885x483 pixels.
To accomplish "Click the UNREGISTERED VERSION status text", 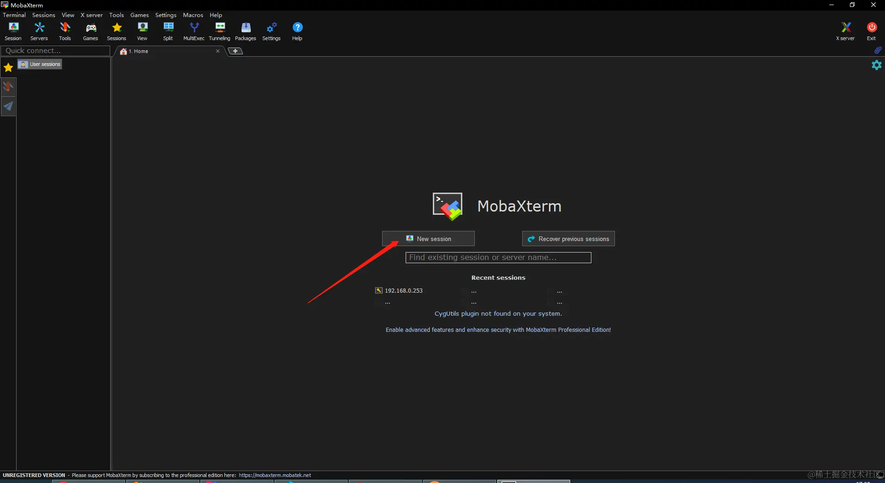I will tap(34, 475).
